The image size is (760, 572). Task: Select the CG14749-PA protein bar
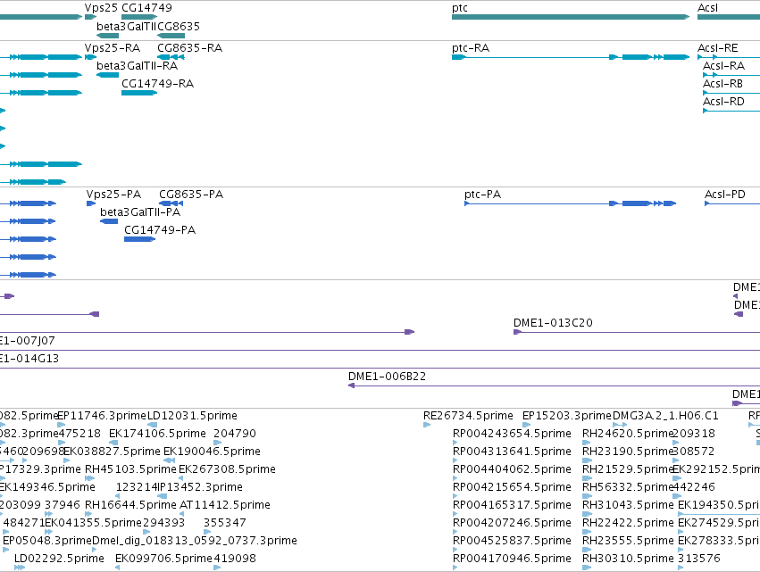[139, 239]
